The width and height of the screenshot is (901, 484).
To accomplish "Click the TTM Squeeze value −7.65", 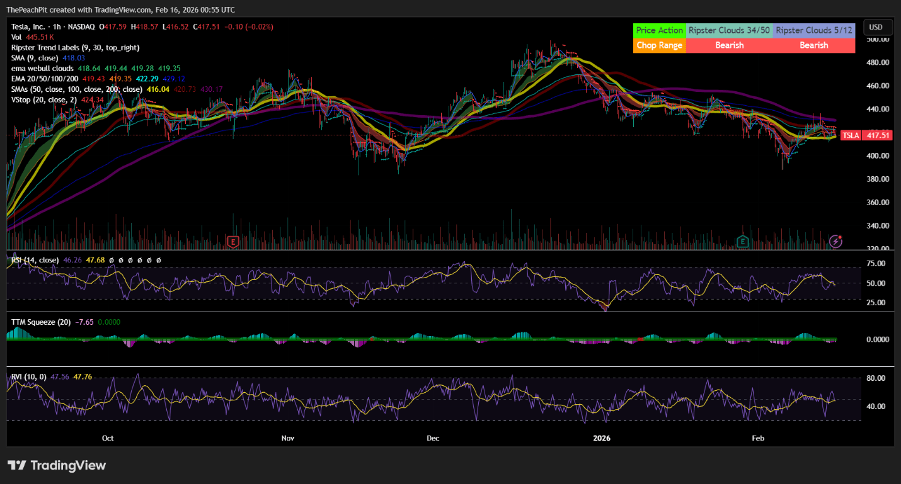I will [84, 322].
